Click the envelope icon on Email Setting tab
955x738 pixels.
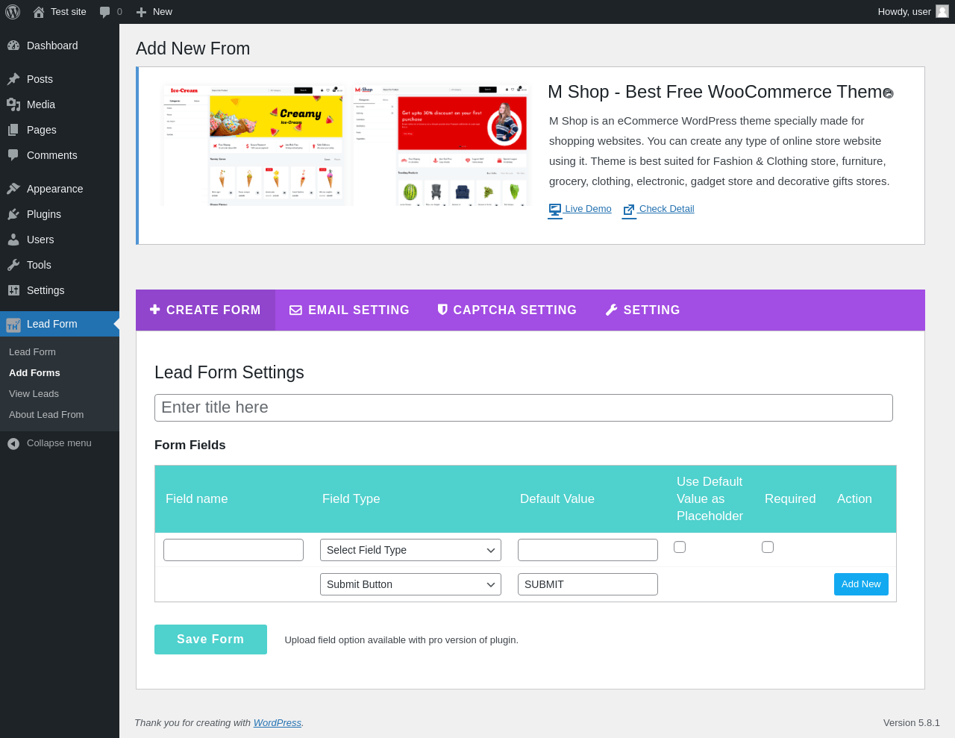point(296,310)
